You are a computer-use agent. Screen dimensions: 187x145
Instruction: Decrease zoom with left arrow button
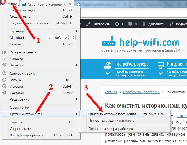point(49,37)
